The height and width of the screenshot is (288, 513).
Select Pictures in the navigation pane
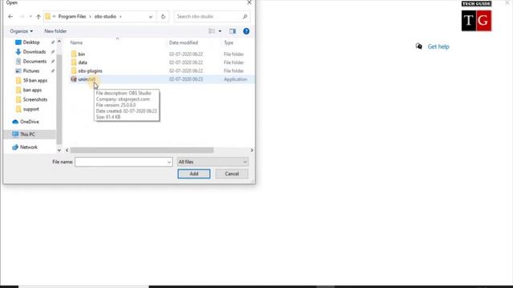point(31,70)
